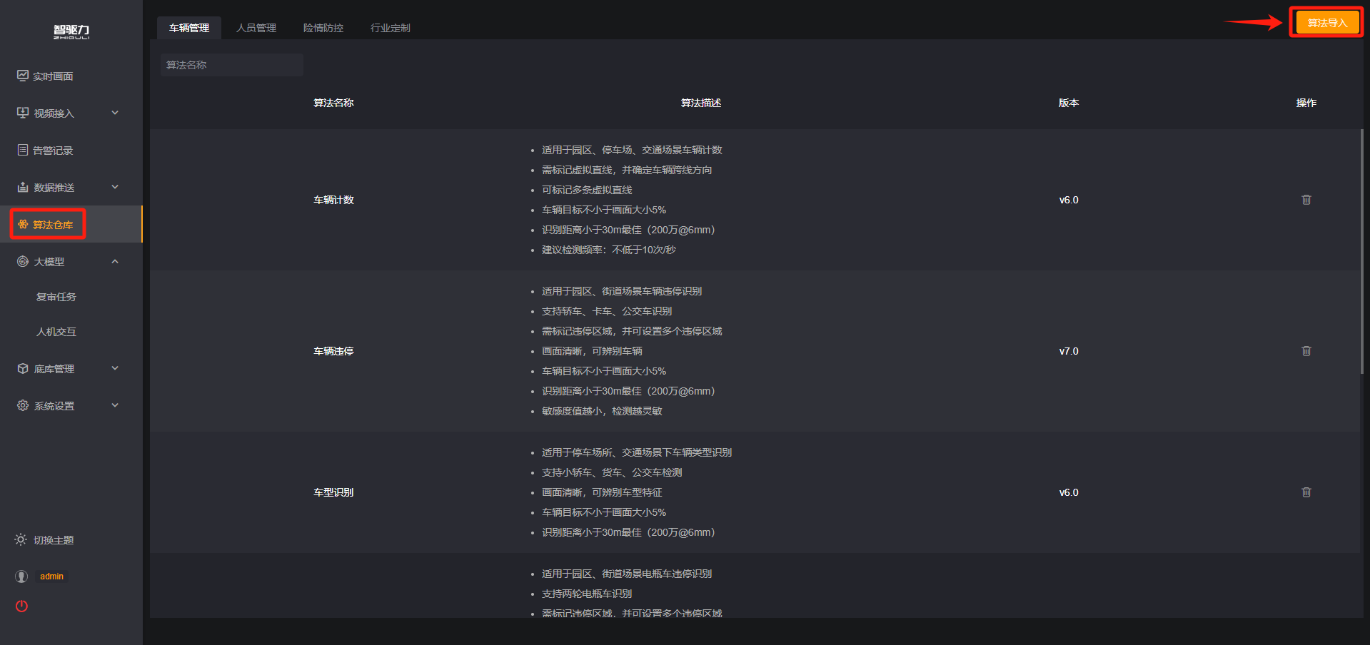Click '敏感度值越小，检测越灵敏' description line
This screenshot has height=645, width=1370.
tap(602, 411)
